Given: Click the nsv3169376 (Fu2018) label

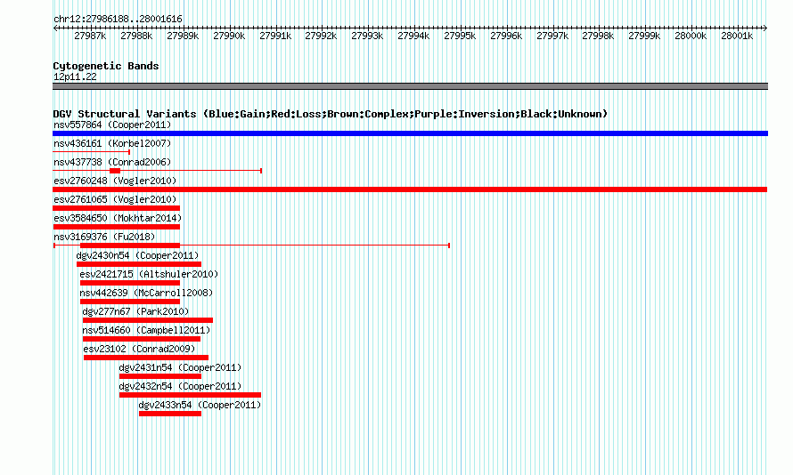Looking at the screenshot, I should tap(104, 237).
